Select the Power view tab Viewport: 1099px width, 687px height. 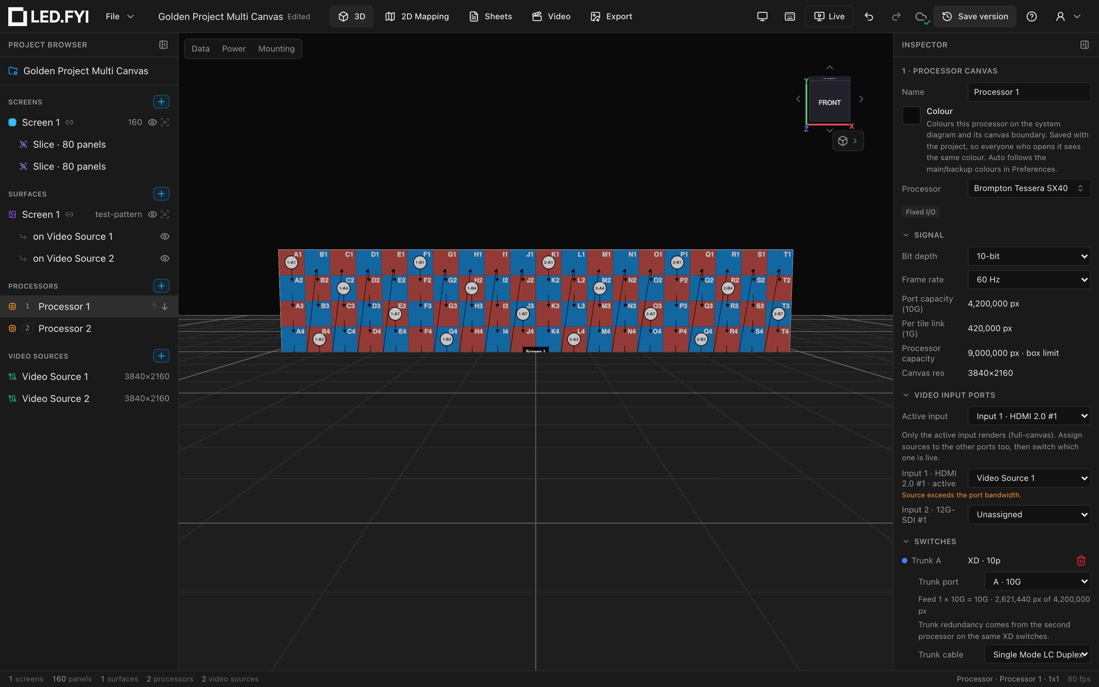(x=234, y=49)
